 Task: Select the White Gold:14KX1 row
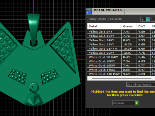tap(121, 70)
